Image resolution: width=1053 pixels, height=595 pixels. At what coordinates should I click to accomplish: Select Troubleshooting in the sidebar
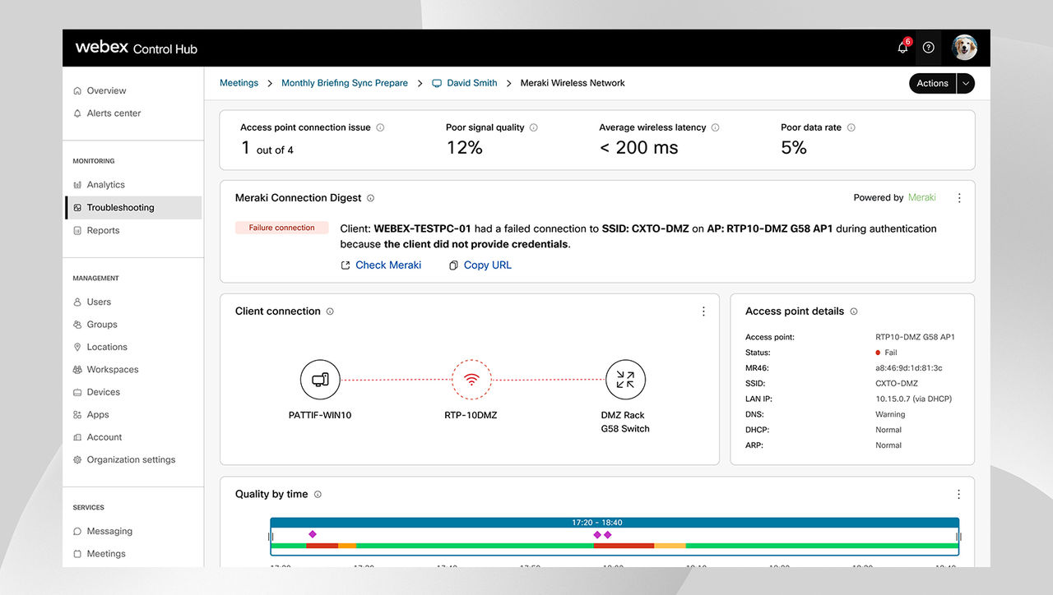(133, 208)
